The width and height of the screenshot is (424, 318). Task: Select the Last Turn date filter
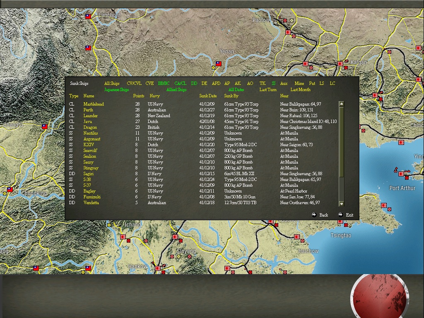point(268,89)
